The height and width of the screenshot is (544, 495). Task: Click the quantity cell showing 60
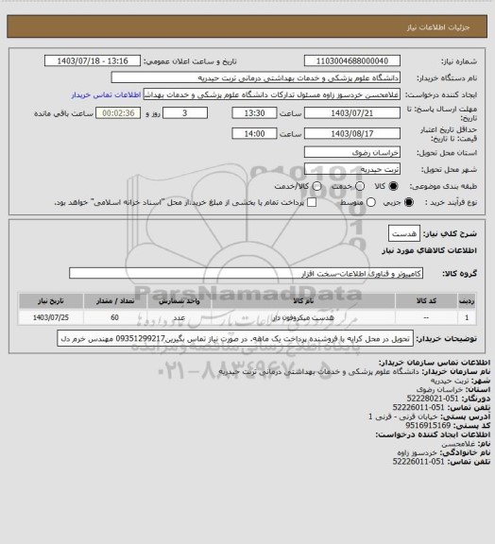click(x=115, y=317)
